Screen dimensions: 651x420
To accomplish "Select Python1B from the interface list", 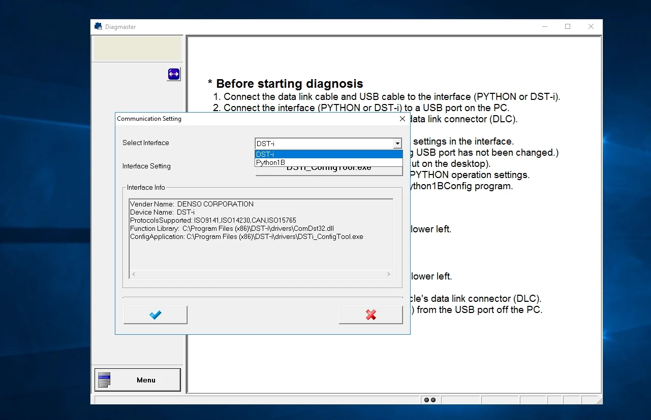I will coord(328,162).
